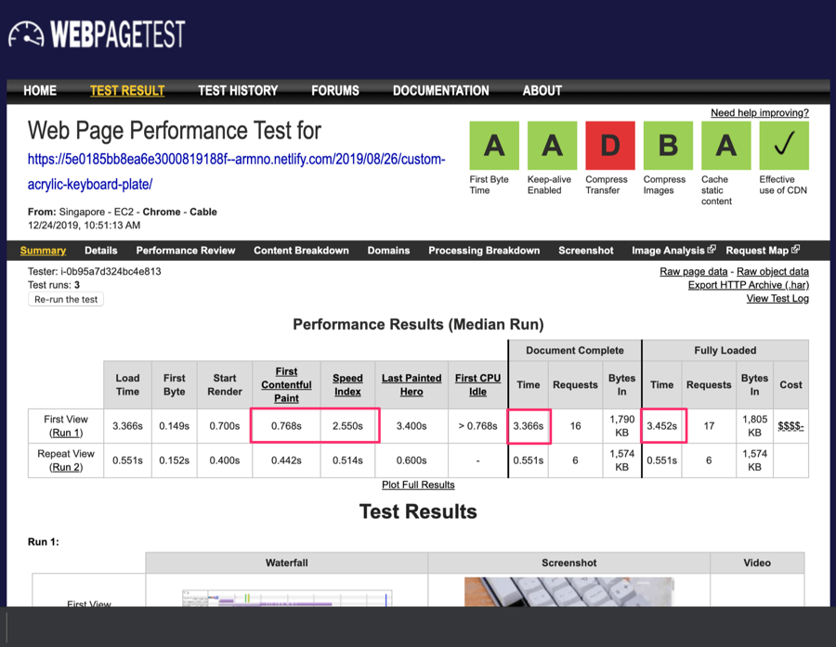Click the Compress Transfer grade D
The image size is (836, 647).
[610, 146]
